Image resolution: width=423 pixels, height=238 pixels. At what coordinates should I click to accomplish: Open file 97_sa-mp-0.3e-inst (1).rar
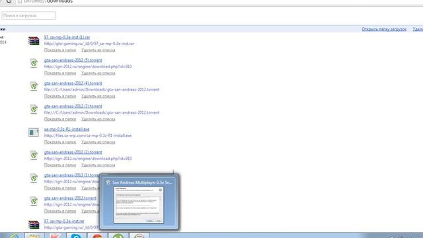(67, 37)
